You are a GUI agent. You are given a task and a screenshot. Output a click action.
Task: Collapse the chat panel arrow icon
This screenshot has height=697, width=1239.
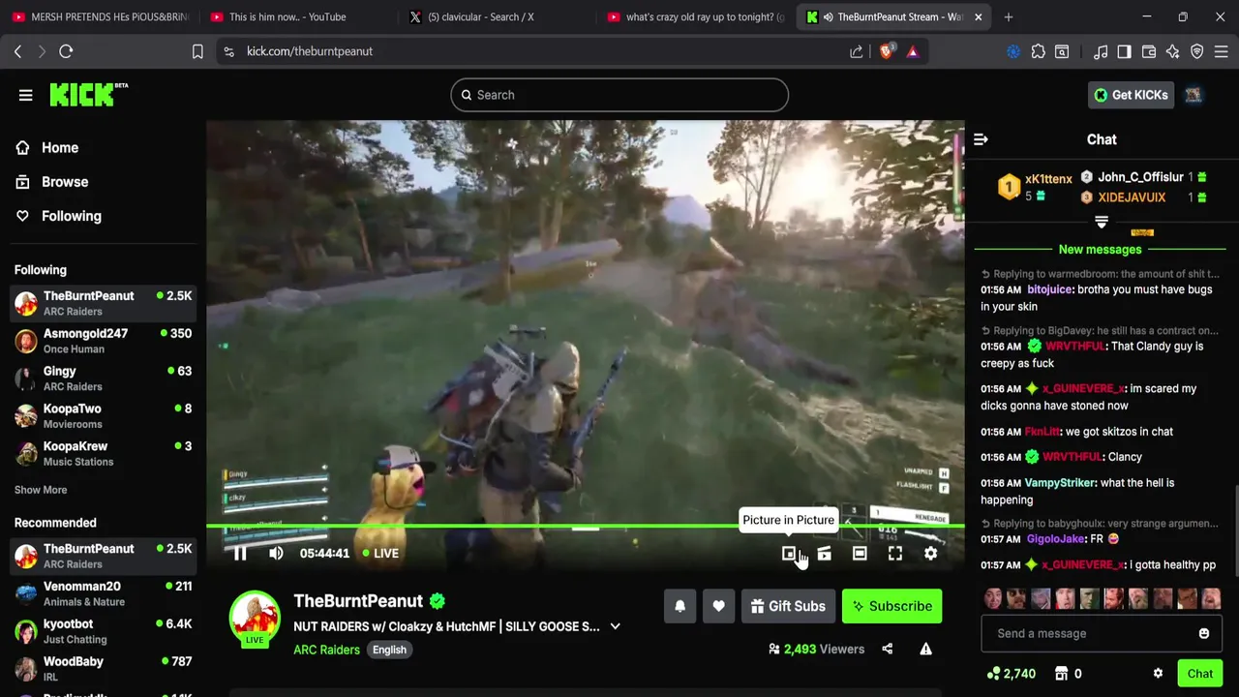pyautogui.click(x=981, y=139)
